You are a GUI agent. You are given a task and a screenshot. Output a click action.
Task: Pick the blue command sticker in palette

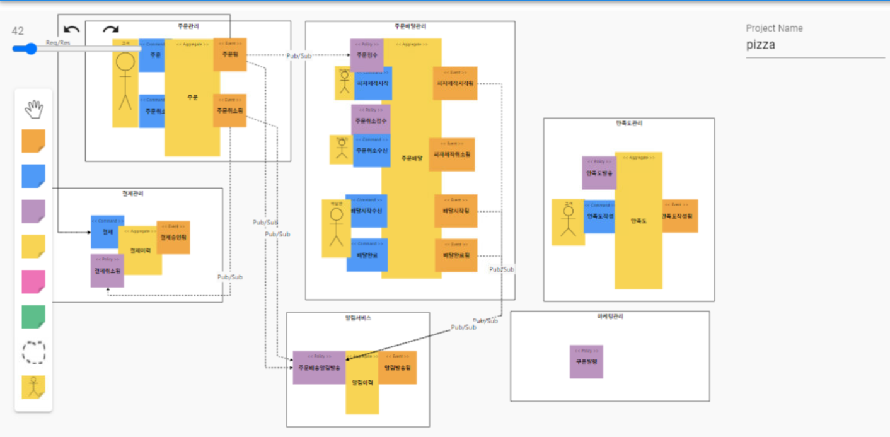[x=33, y=176]
